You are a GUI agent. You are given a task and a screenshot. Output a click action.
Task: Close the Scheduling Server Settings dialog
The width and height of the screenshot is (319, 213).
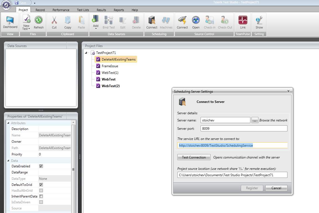click(x=288, y=91)
